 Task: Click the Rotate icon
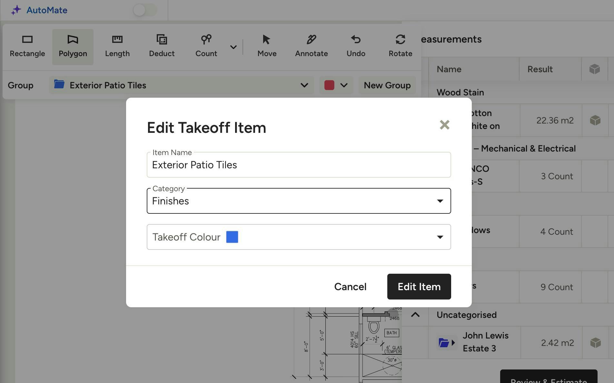401,40
